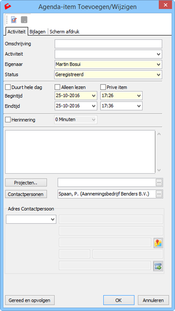Click the Projecten.. button

point(26,183)
